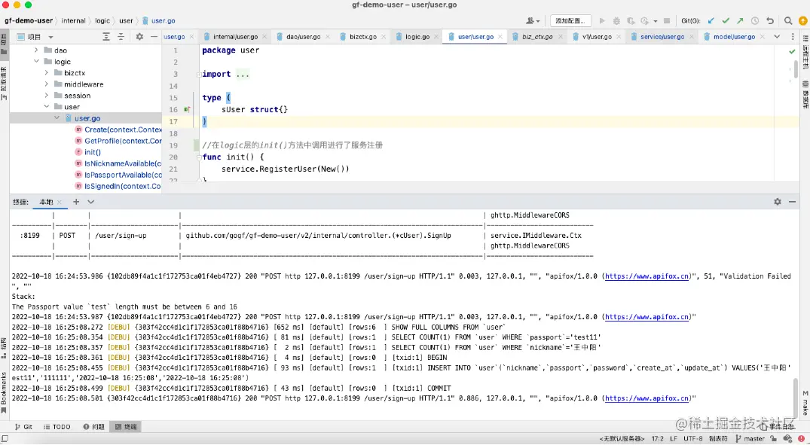
Task: Click the error indicator in status bar
Action: tap(801, 438)
